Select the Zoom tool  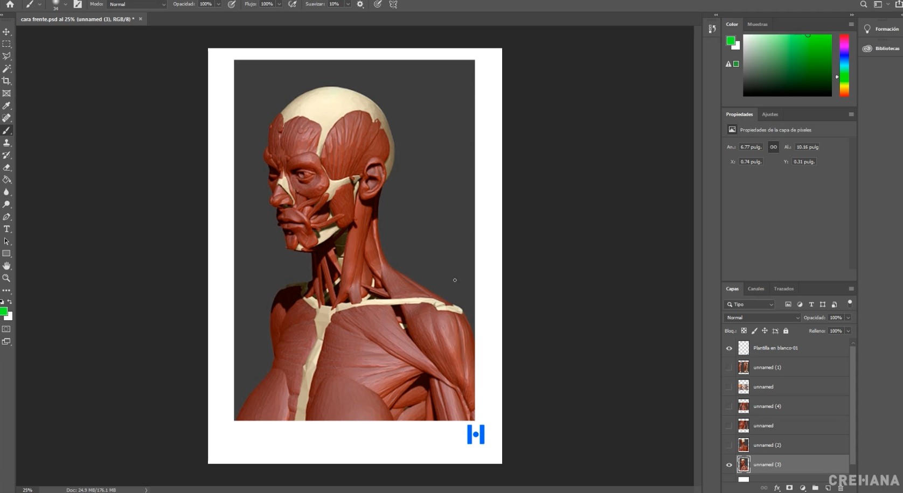(x=6, y=278)
